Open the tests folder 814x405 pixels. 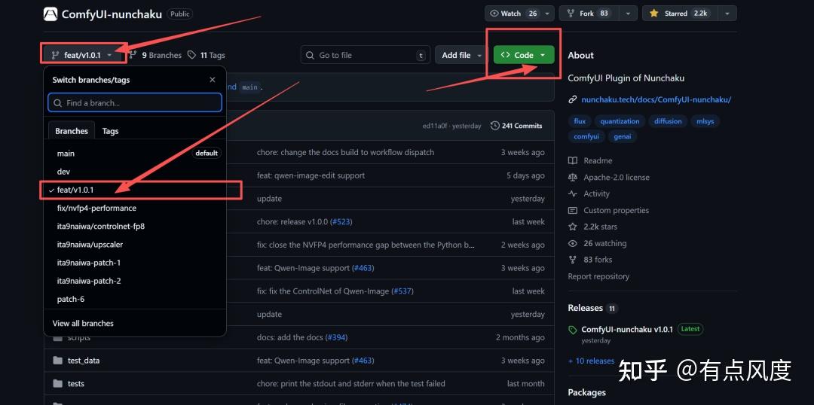click(76, 384)
